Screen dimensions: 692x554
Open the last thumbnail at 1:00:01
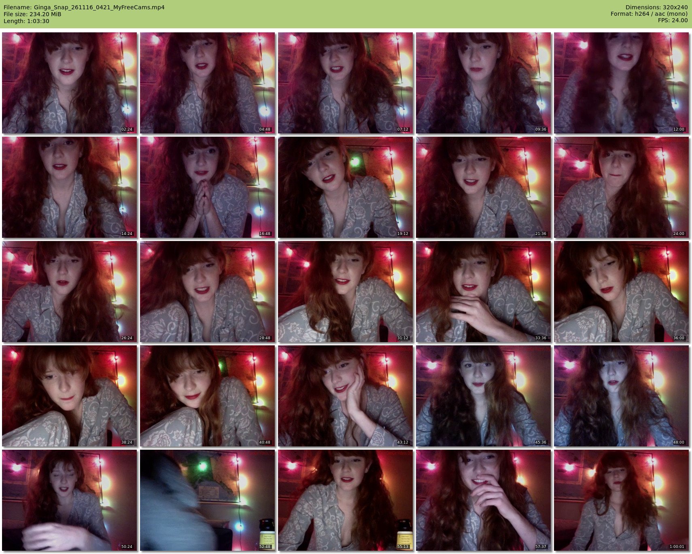click(x=621, y=500)
